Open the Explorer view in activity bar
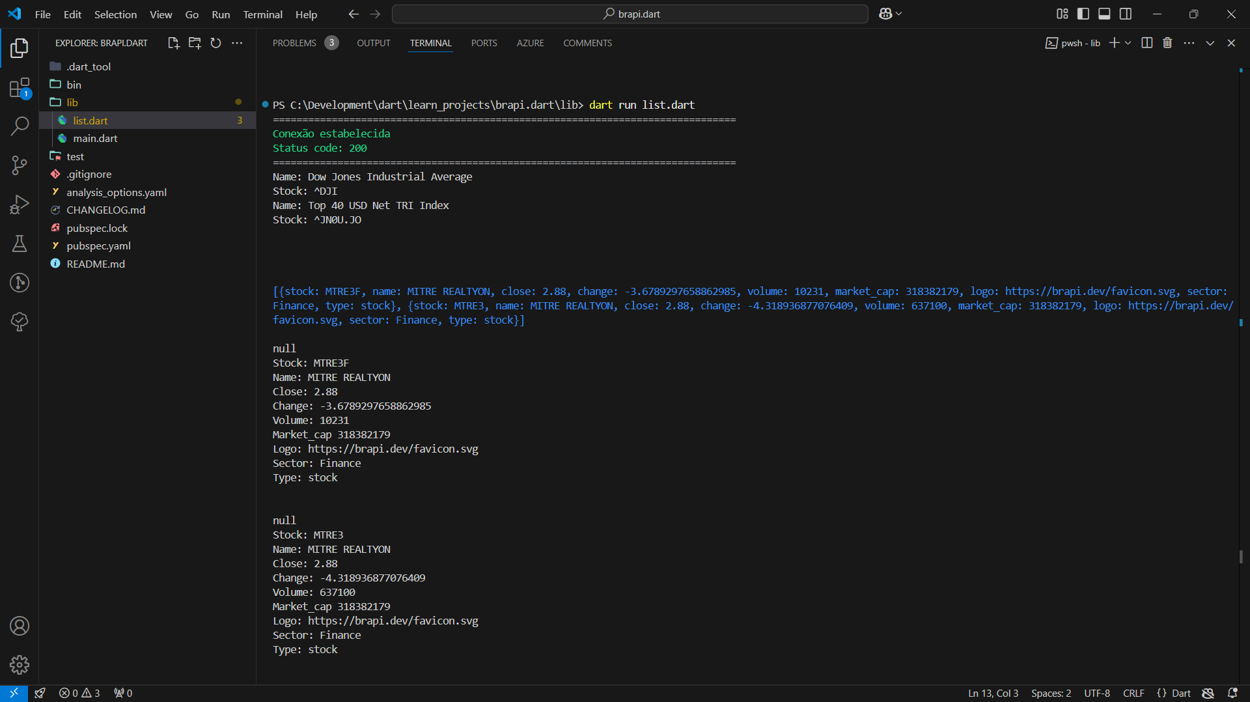The image size is (1250, 702). pos(20,48)
